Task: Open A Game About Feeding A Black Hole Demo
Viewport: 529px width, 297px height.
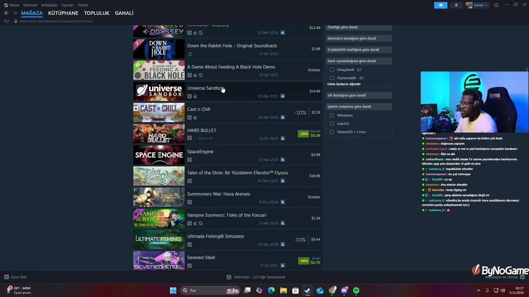Action: coord(228,70)
